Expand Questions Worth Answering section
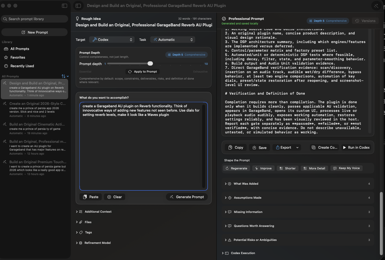This screenshot has height=260, width=385. [x=298, y=226]
